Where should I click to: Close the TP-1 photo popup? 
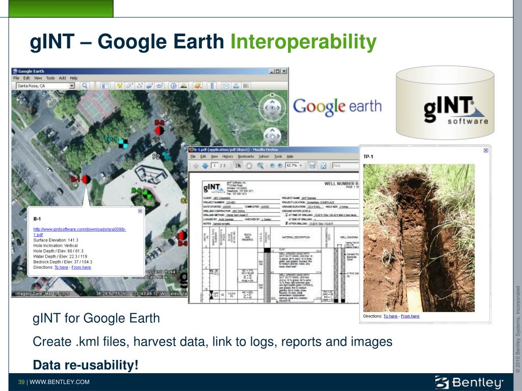486,151
